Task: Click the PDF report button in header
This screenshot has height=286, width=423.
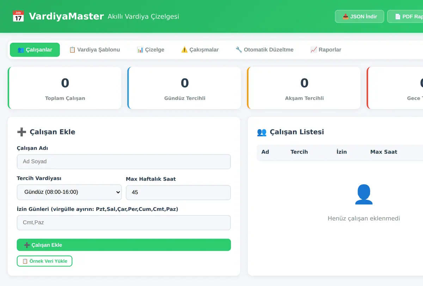Action: pyautogui.click(x=405, y=17)
